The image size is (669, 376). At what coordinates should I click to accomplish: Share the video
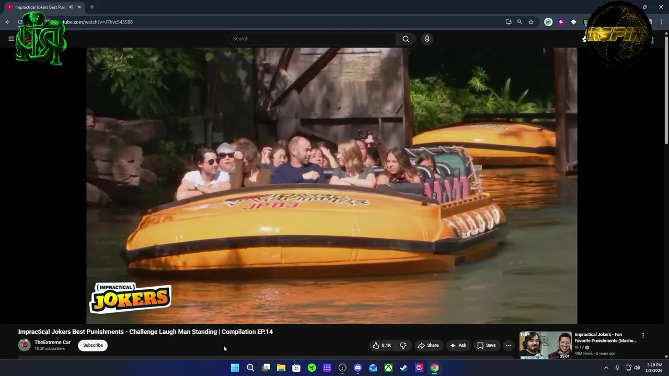[x=428, y=345]
